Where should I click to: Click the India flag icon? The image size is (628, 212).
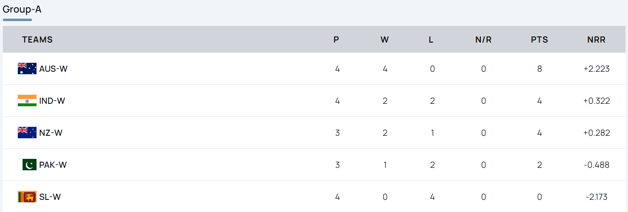[x=27, y=101]
